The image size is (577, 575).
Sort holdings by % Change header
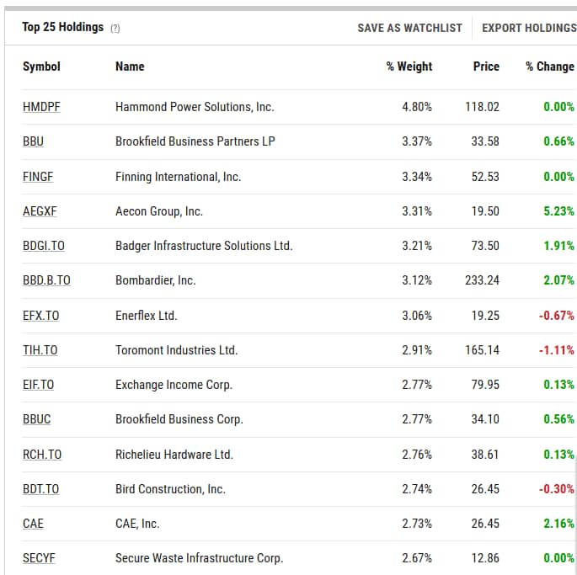click(x=549, y=67)
